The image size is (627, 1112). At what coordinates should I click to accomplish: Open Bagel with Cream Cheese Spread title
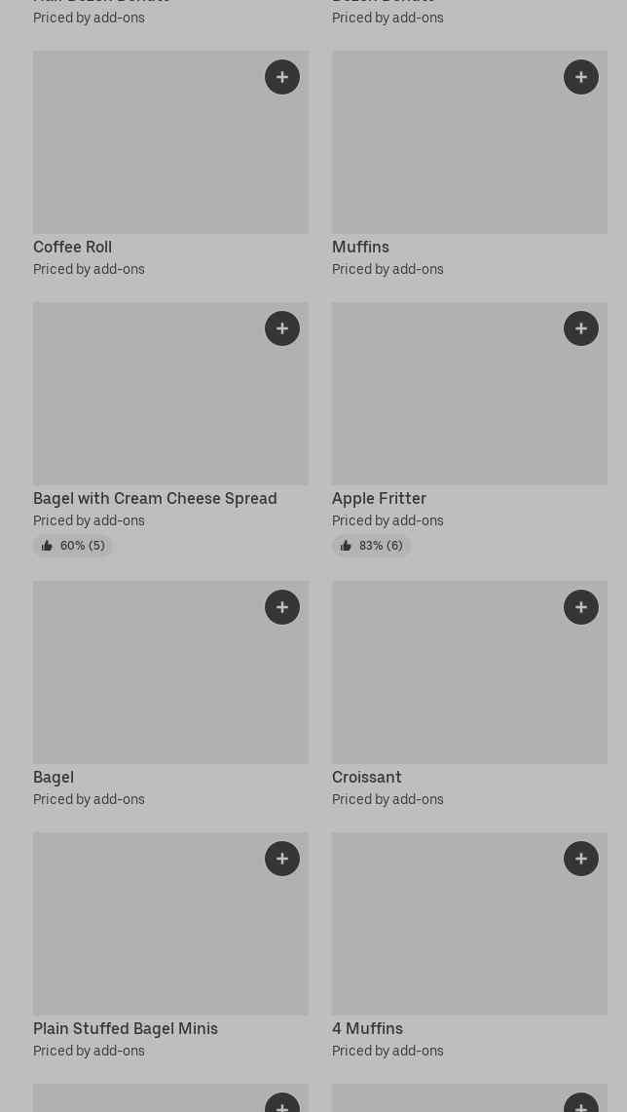point(155,498)
